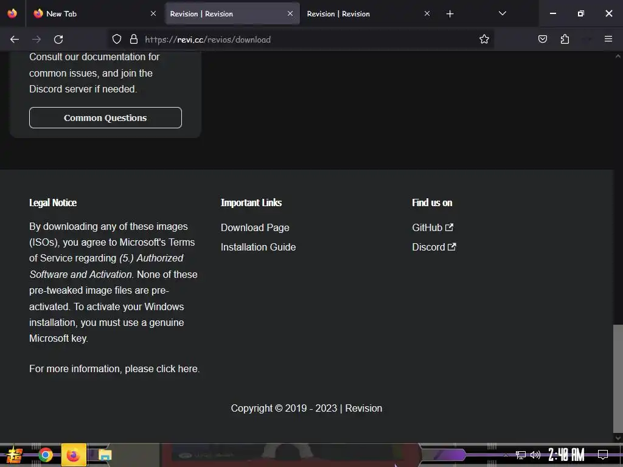Image resolution: width=623 pixels, height=467 pixels.
Task: Go back to the previous page
Action: [15, 40]
